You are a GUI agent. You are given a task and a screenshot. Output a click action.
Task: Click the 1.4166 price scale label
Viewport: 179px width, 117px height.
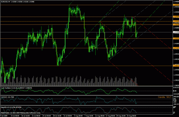[x=176, y=44]
